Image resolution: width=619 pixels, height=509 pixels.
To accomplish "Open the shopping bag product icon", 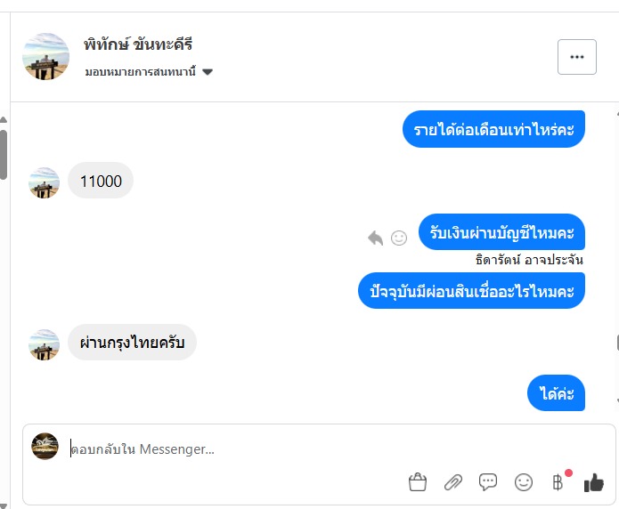I will 418,482.
